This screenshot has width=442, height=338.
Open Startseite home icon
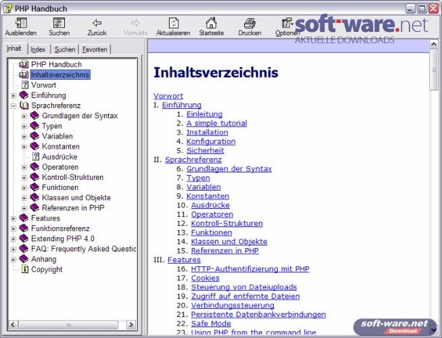point(211,23)
